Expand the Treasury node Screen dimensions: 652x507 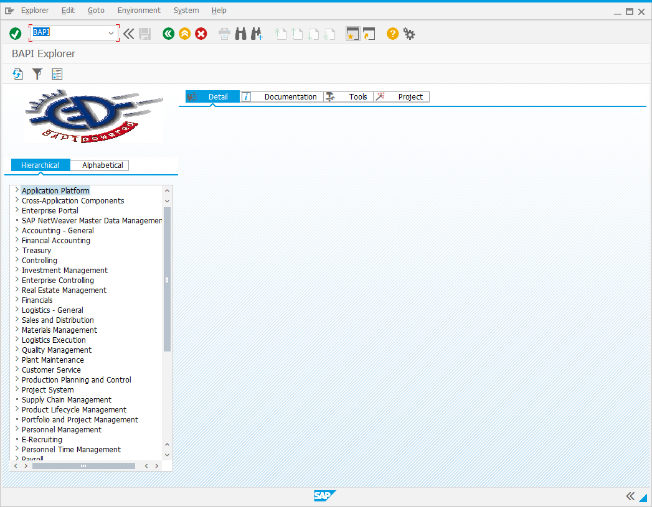tap(17, 249)
